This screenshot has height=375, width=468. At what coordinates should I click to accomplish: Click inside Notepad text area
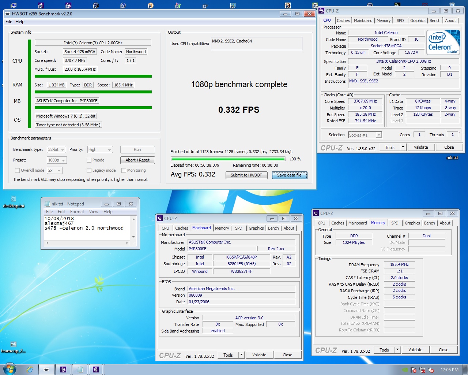point(87,227)
